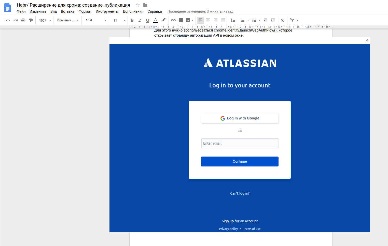Align text to the left
The height and width of the screenshot is (246, 388).
200,20
